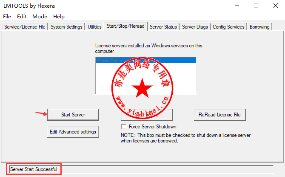Select the Start/Stop/Reread tab

point(125,26)
